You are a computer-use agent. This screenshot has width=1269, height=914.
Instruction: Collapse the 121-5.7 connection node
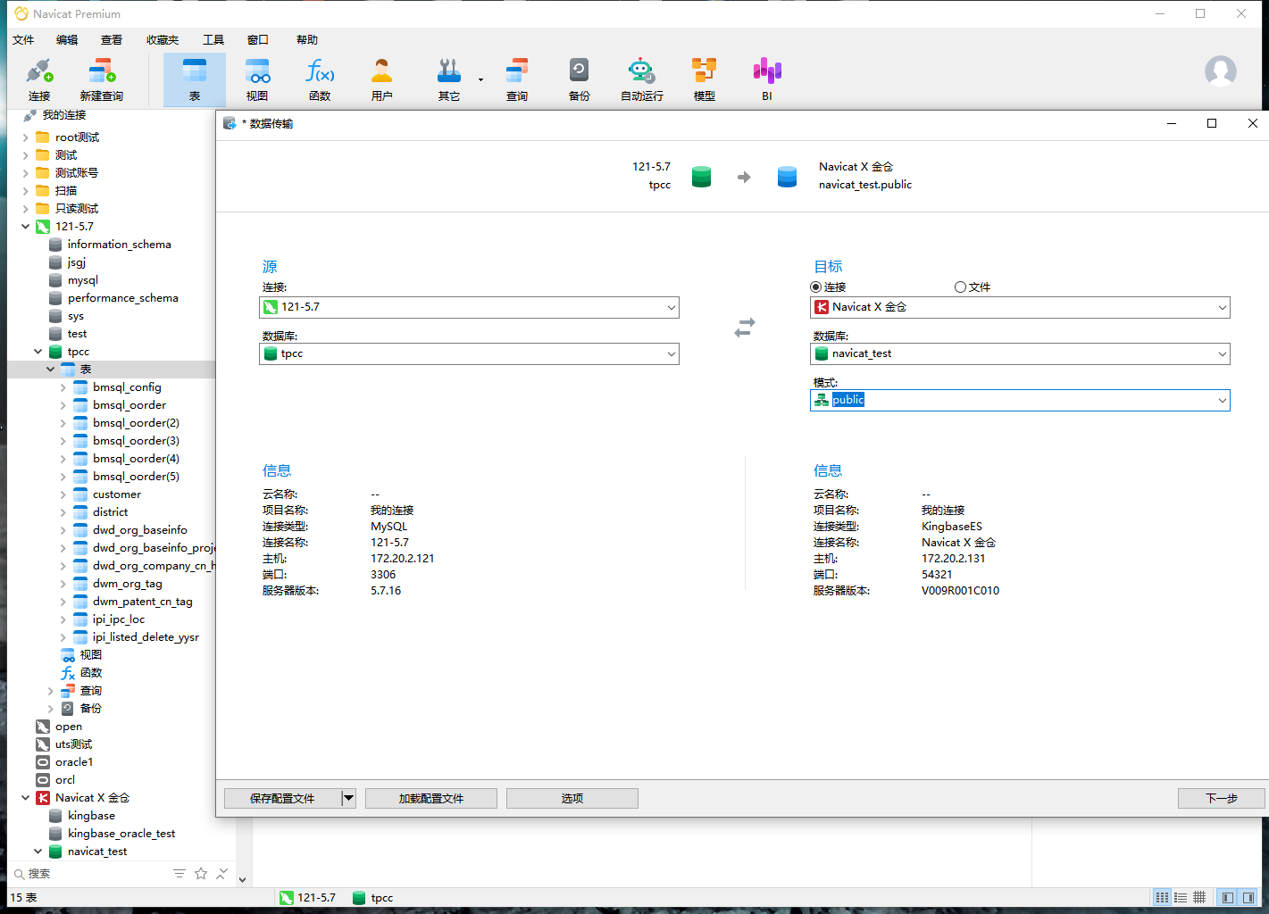[x=25, y=227]
